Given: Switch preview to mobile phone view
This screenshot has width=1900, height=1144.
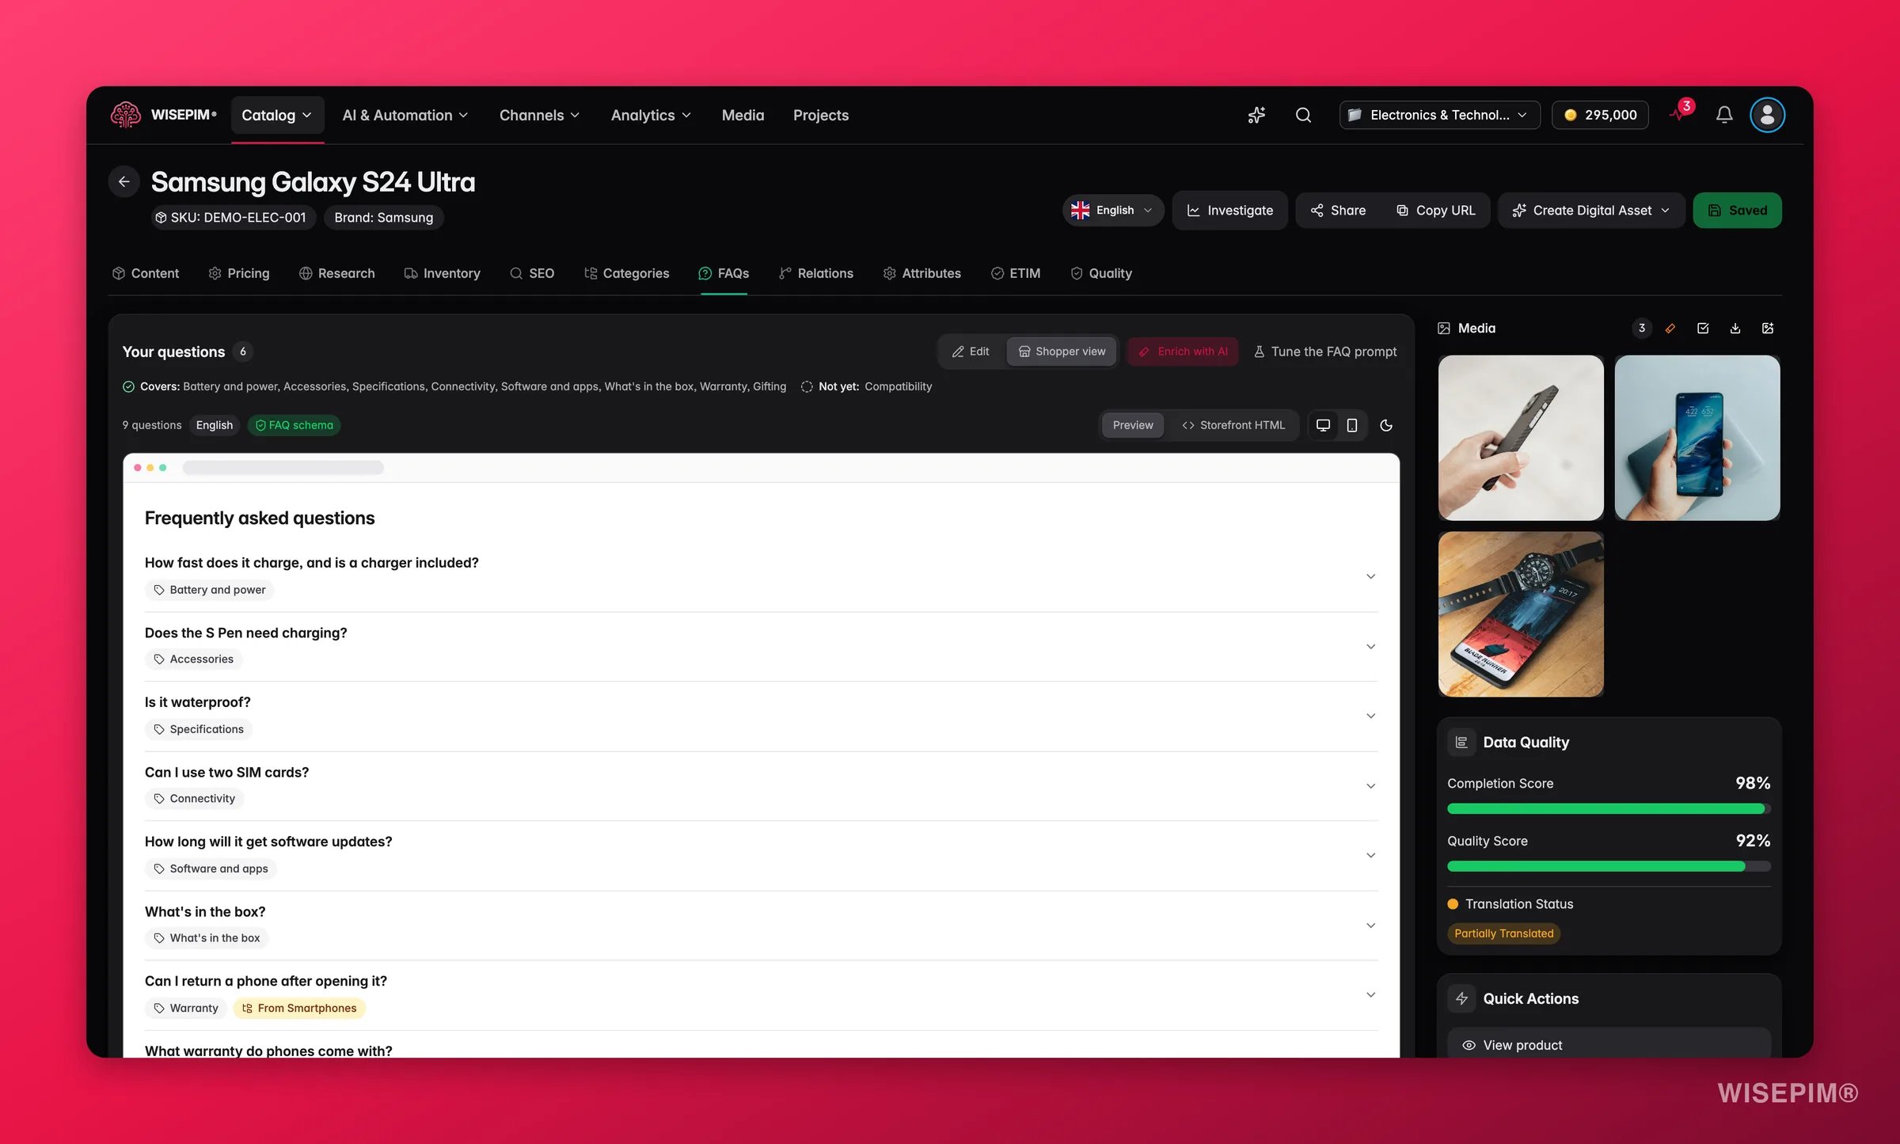Looking at the screenshot, I should pos(1352,425).
